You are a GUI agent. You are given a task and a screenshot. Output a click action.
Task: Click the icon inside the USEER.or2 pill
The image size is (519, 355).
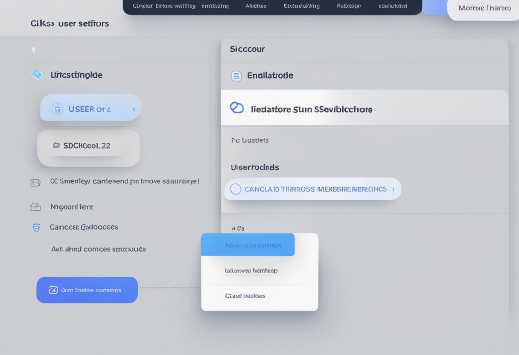pyautogui.click(x=57, y=109)
